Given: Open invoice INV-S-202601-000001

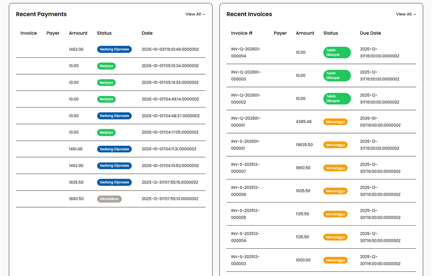Looking at the screenshot, I should click(x=246, y=144).
